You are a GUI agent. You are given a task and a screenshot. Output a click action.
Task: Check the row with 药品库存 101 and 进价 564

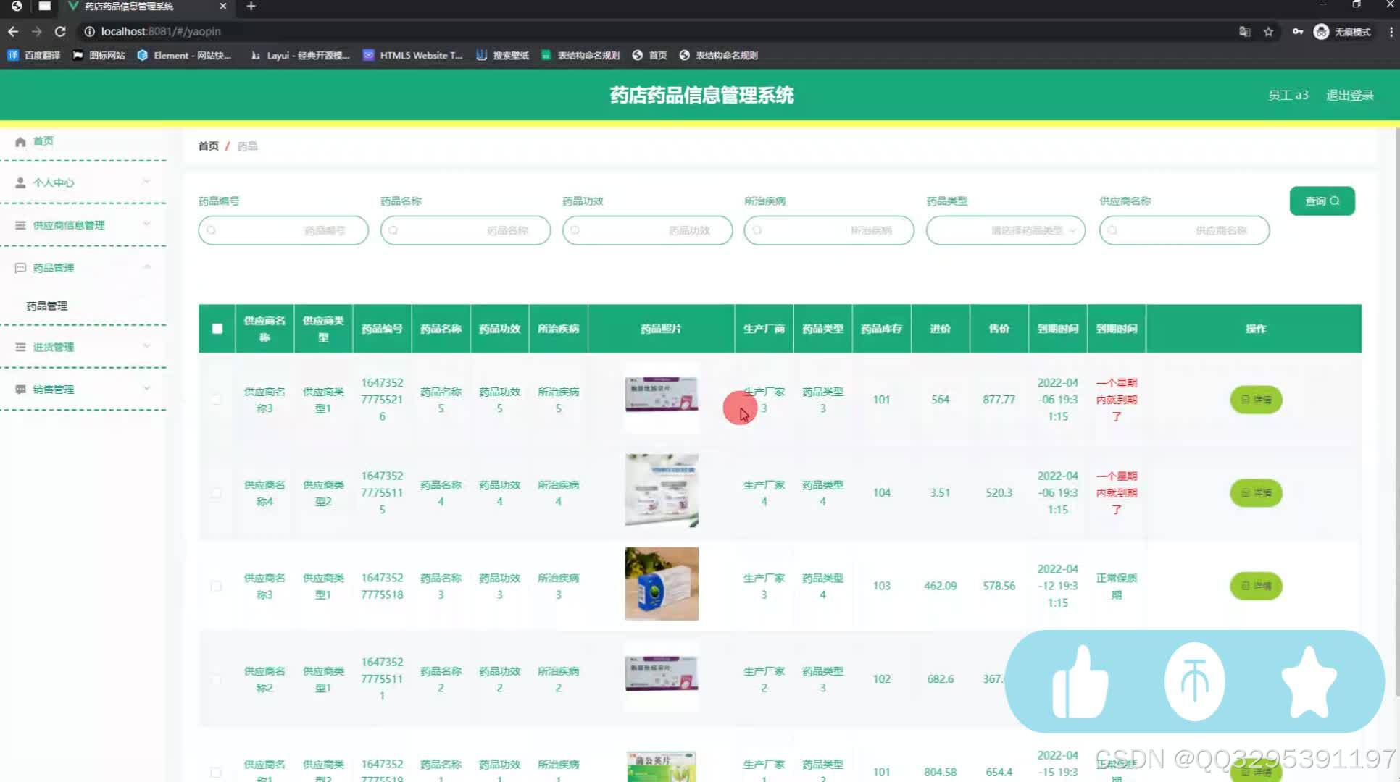(x=216, y=400)
